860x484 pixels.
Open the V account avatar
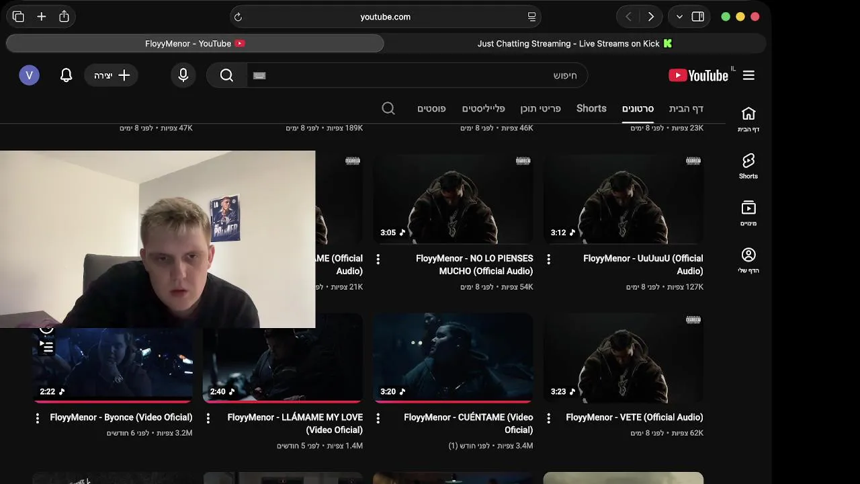click(x=29, y=75)
